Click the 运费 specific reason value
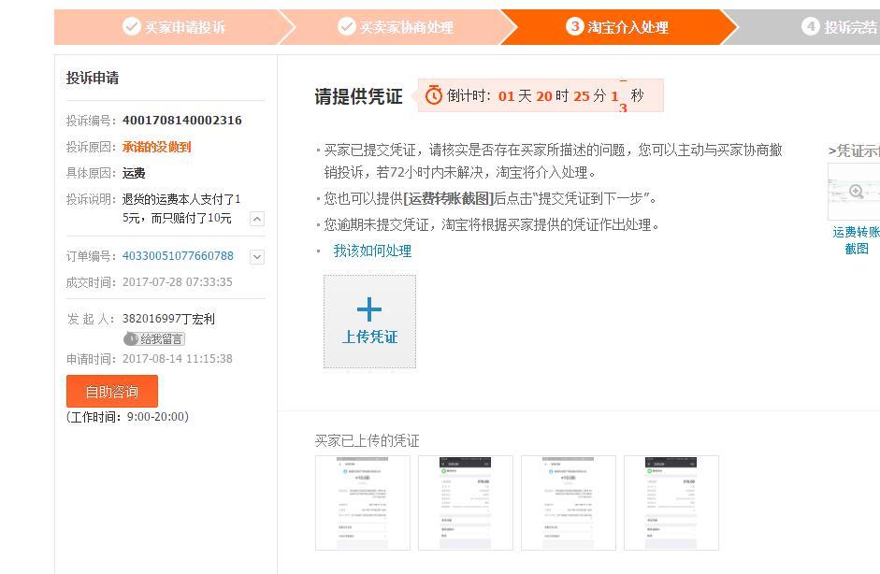The height and width of the screenshot is (574, 880). (134, 173)
